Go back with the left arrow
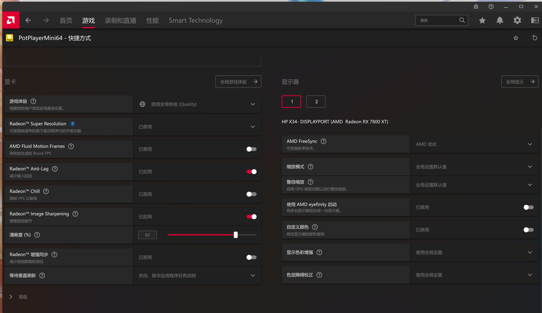Viewport: 542px width, 313px height. (x=28, y=20)
